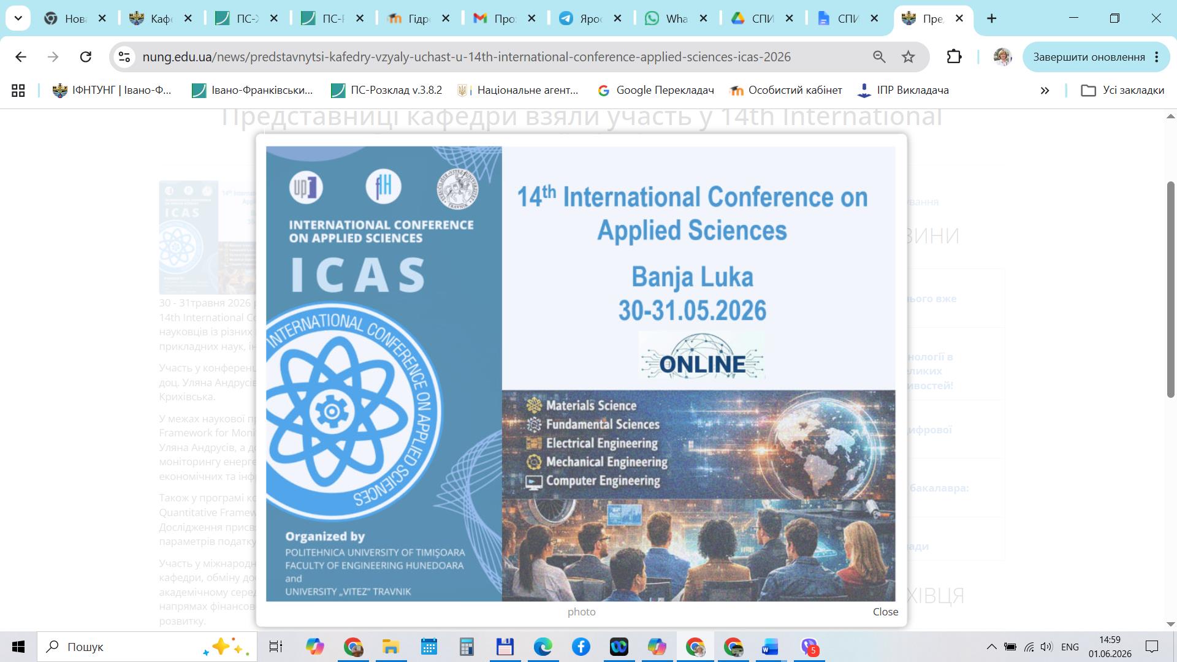1177x662 pixels.
Task: Open the apps grid in bookmarks bar
Action: coord(18,90)
